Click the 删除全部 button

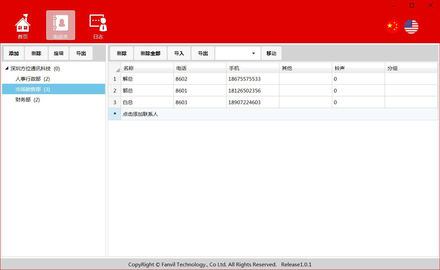coord(150,53)
